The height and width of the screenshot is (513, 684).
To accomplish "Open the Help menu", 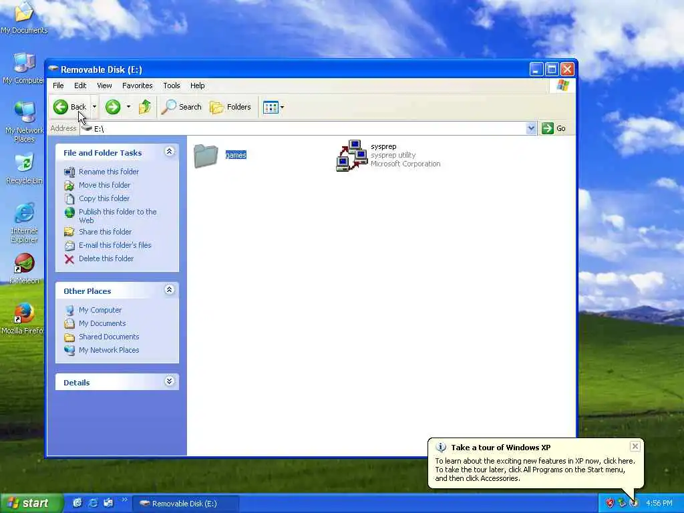I will pyautogui.click(x=197, y=85).
